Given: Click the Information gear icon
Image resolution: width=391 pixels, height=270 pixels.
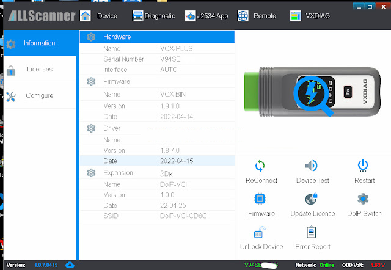Looking at the screenshot, I should tap(11, 44).
